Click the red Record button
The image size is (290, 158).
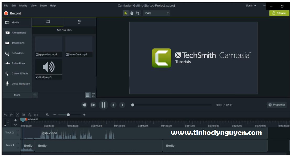pyautogui.click(x=13, y=13)
